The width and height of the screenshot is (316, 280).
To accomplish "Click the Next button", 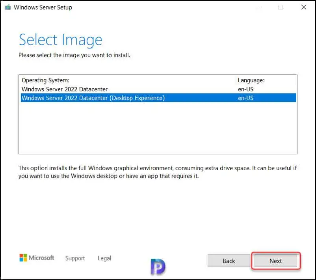I will click(275, 261).
